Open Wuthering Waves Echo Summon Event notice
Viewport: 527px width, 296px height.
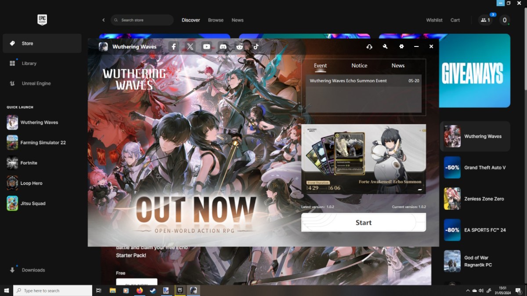pos(348,81)
